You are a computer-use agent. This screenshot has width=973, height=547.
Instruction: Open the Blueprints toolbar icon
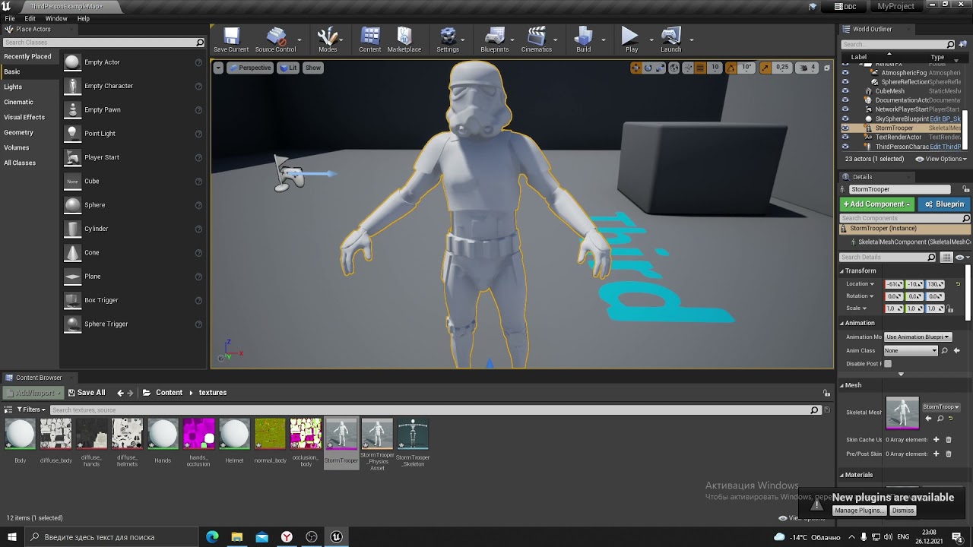[x=495, y=40]
